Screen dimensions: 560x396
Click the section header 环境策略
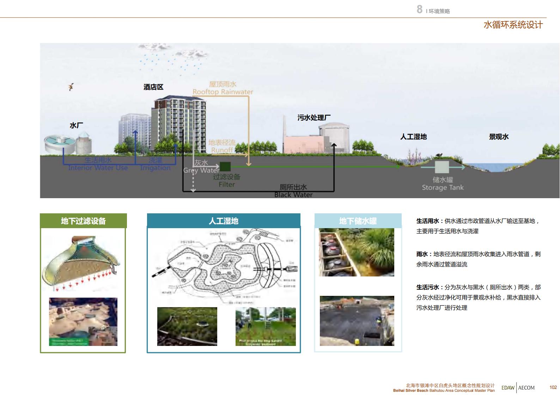(439, 11)
